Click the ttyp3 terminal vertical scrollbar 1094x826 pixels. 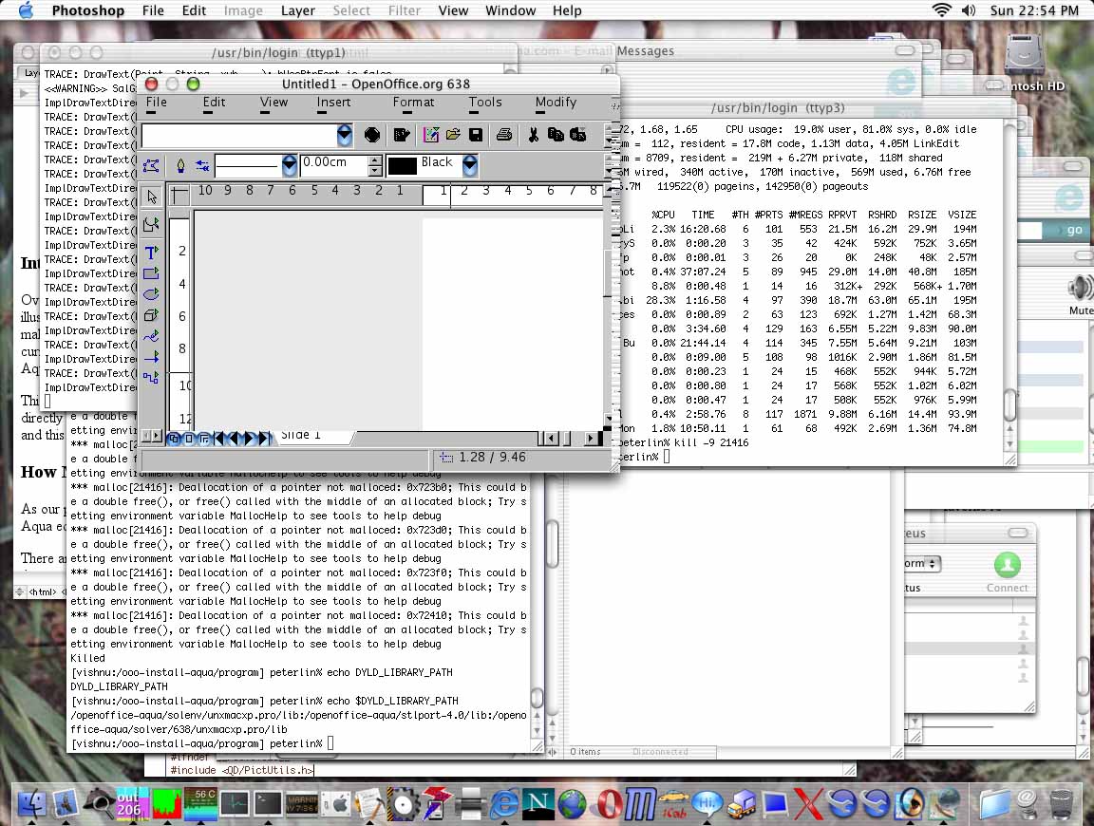click(x=1009, y=285)
